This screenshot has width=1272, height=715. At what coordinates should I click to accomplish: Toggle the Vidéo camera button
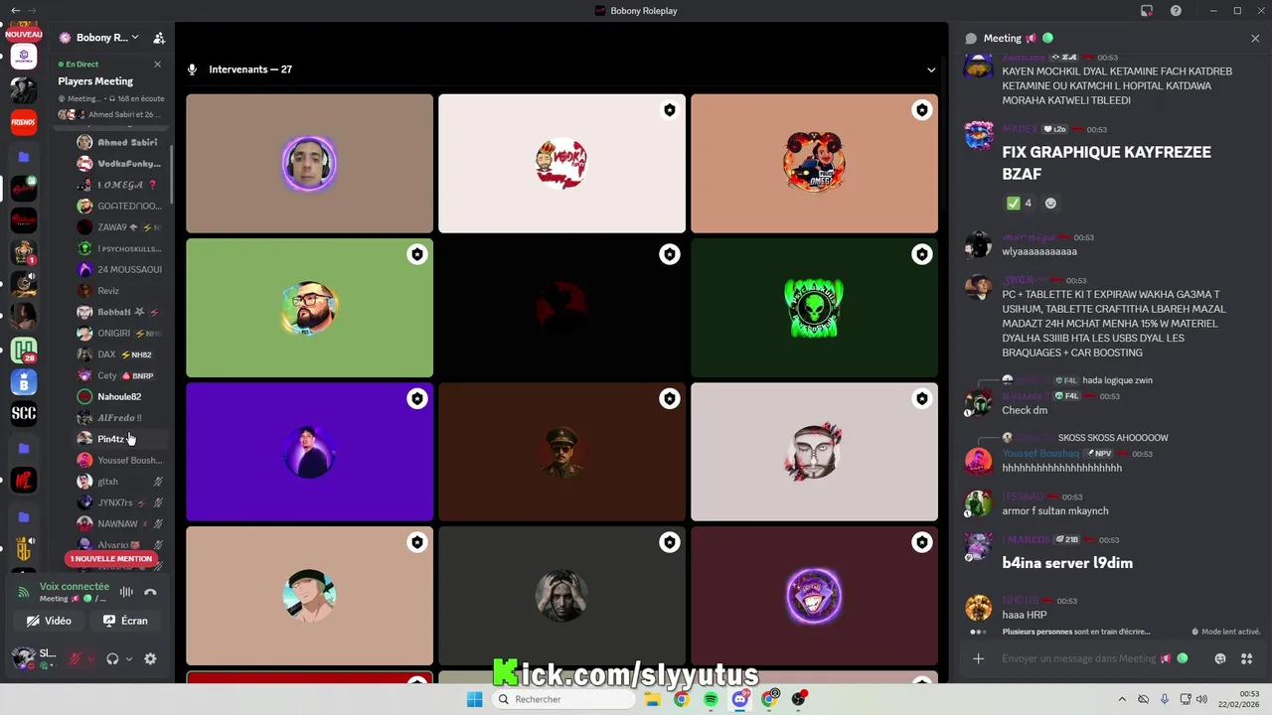click(x=50, y=621)
